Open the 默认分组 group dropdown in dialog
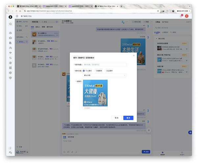 pyautogui.click(x=105, y=75)
